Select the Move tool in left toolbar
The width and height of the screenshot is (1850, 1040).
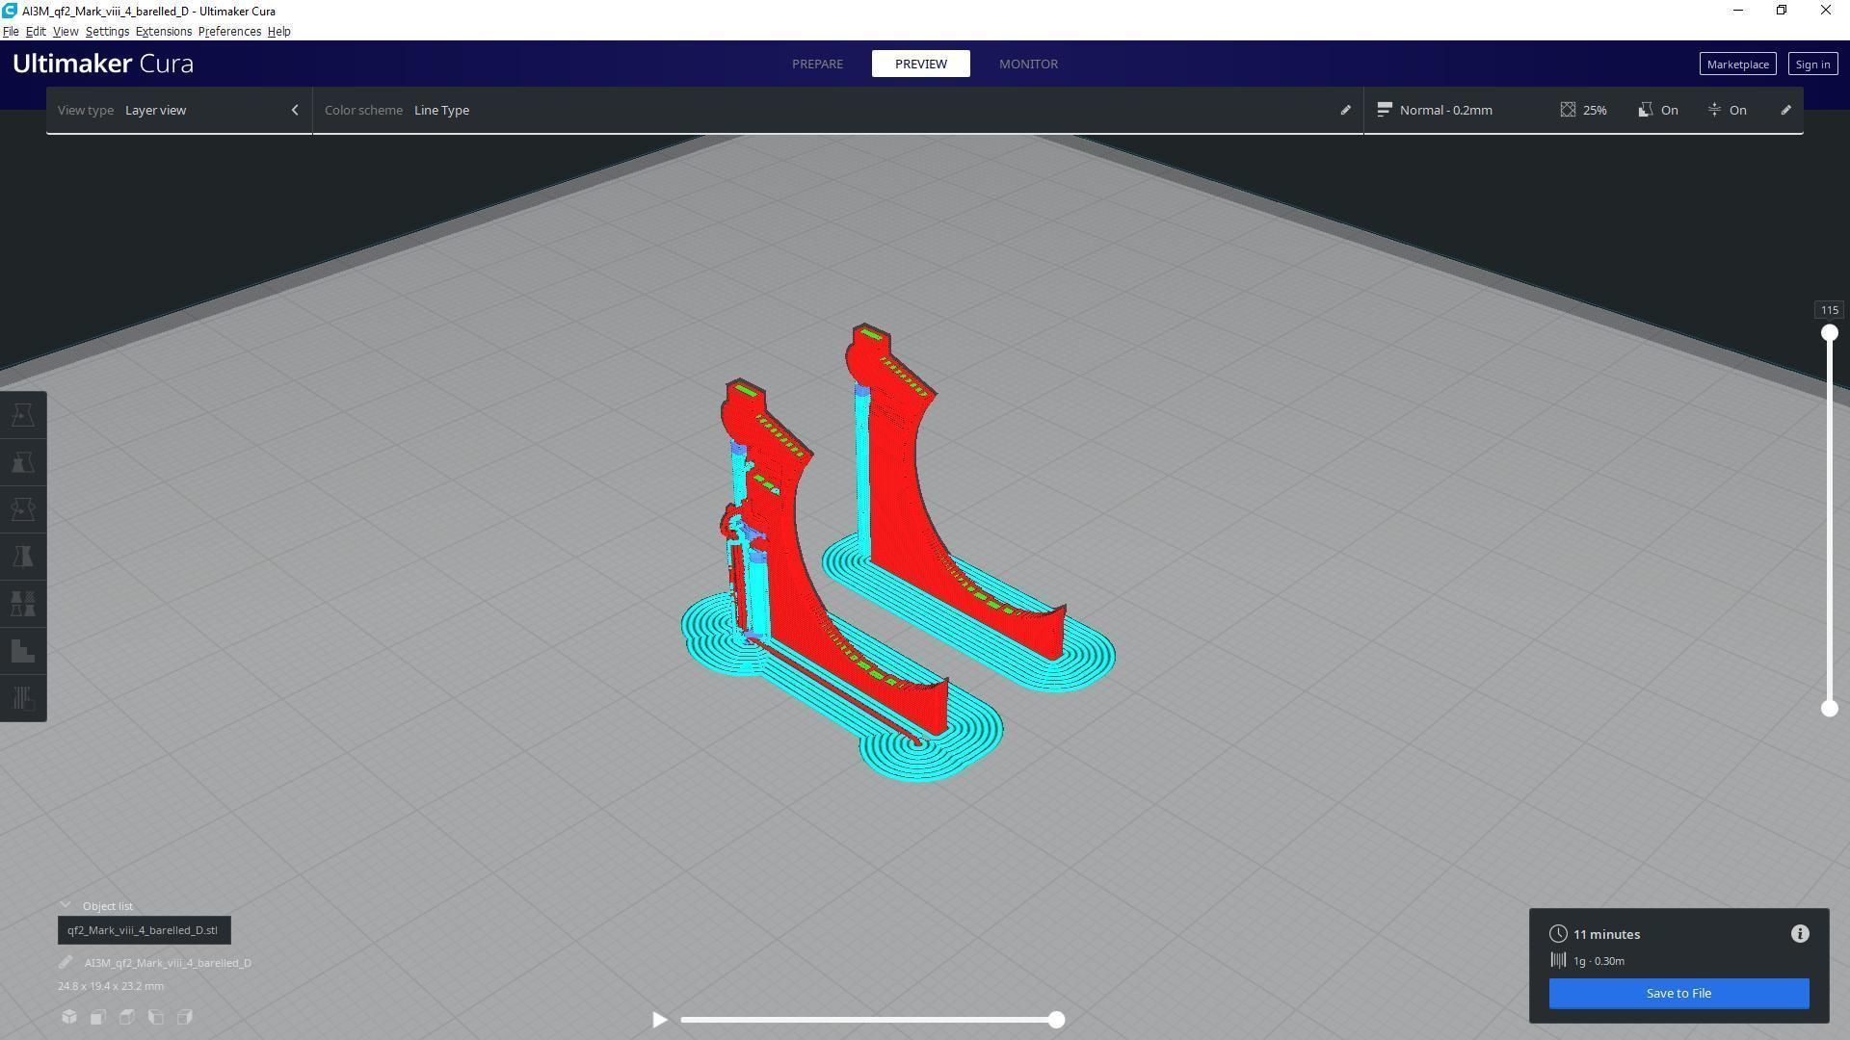23,415
